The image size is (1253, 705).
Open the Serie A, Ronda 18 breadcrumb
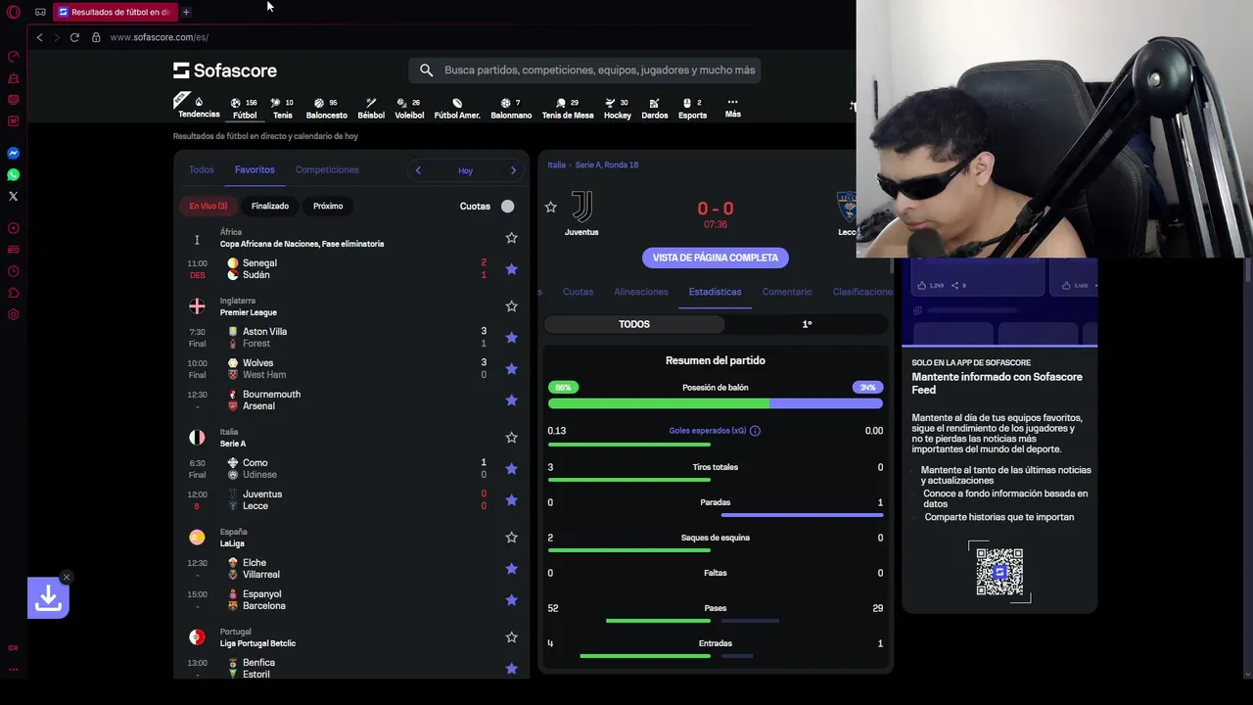pyautogui.click(x=607, y=164)
